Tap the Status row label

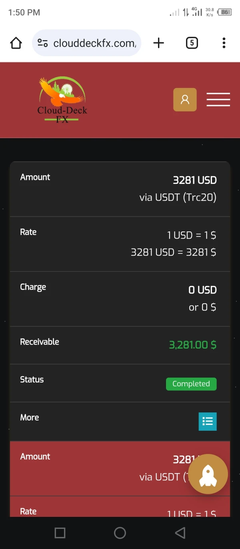[x=32, y=380]
